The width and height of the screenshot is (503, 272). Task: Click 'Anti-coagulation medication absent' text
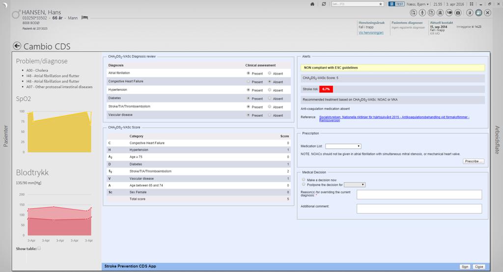click(325, 109)
